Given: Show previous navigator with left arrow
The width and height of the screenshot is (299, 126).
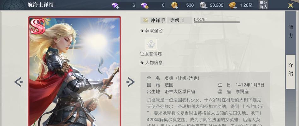Looking at the screenshot, I should tap(19, 82).
